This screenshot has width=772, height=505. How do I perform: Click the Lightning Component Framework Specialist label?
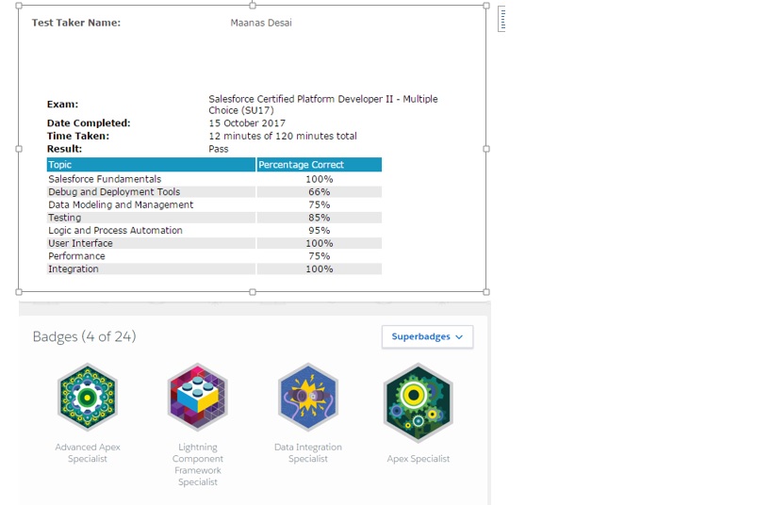point(198,464)
